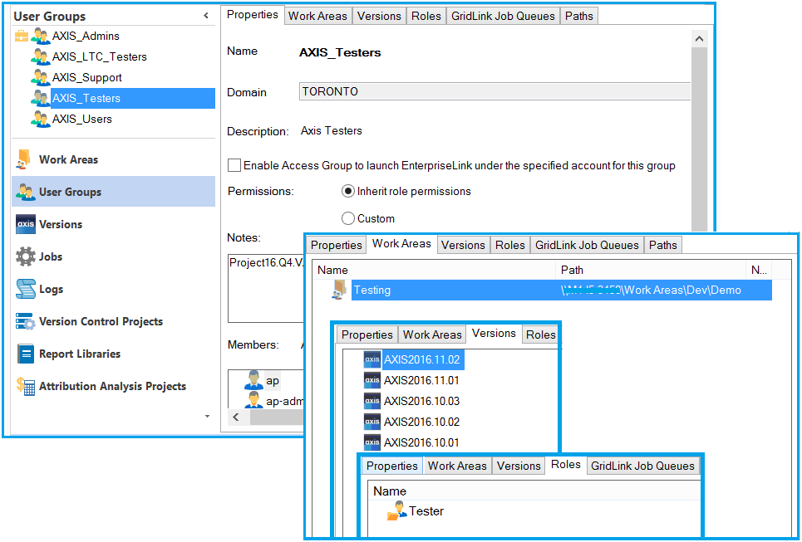The width and height of the screenshot is (802, 542).
Task: Click the scroll up arrow in Properties pane
Action: pyautogui.click(x=699, y=39)
